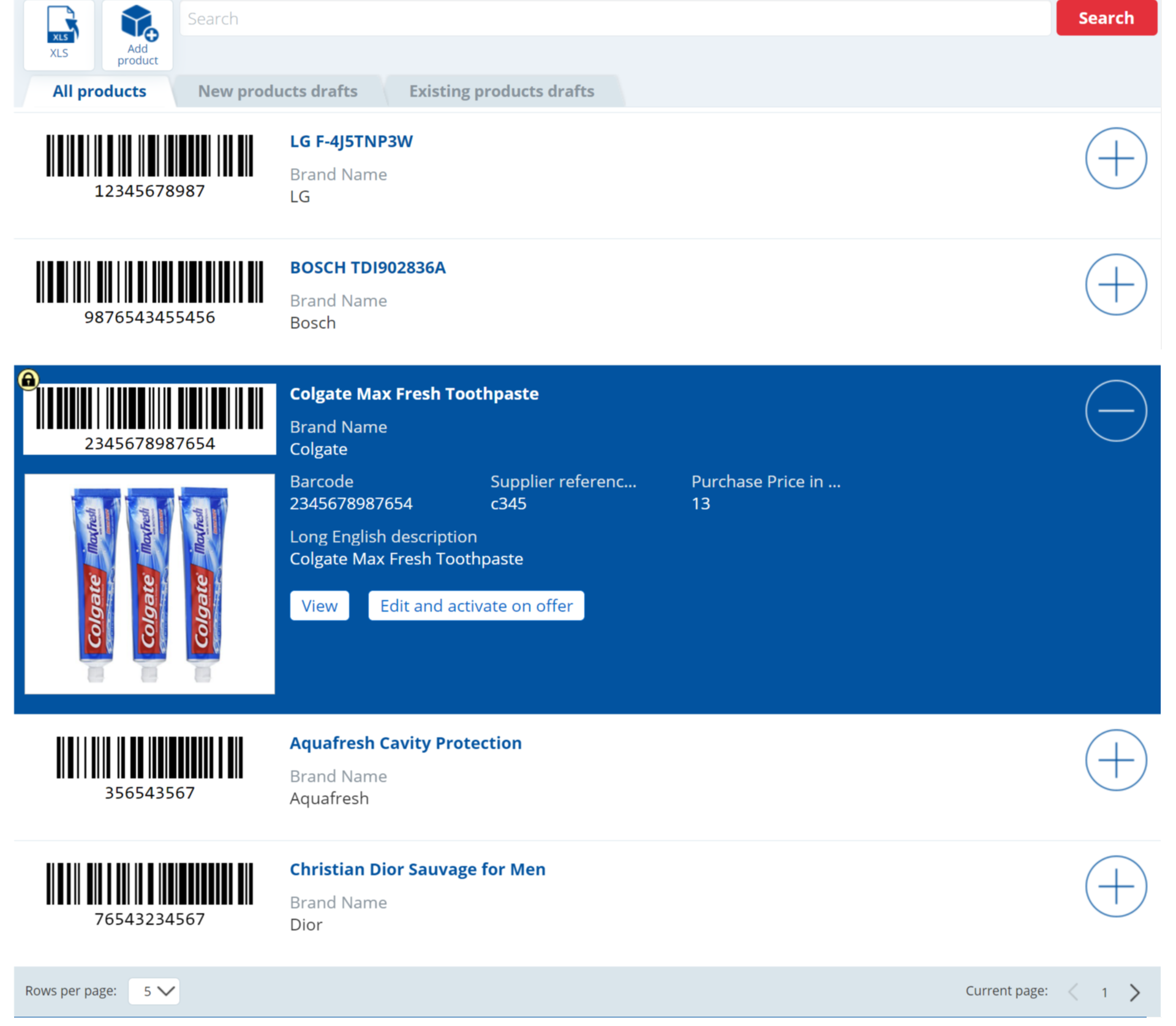Open the BOSCH TDI902836A product link
This screenshot has height=1026, width=1176.
click(x=367, y=268)
